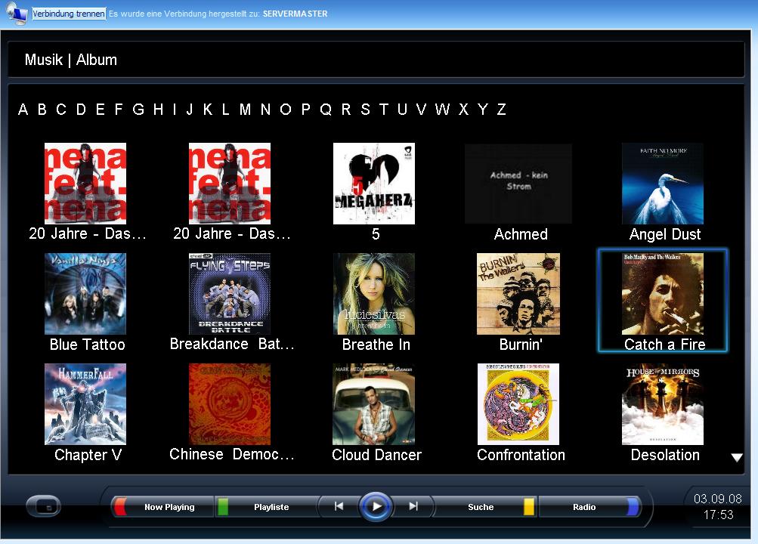Click the small window icon at bottom left
The width and height of the screenshot is (758, 544).
[x=43, y=507]
